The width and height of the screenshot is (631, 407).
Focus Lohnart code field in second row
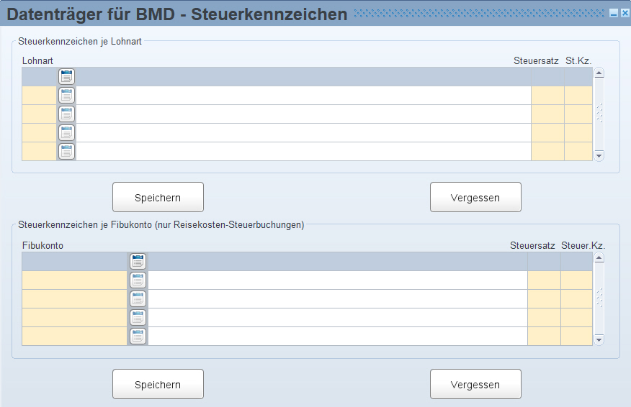click(39, 96)
